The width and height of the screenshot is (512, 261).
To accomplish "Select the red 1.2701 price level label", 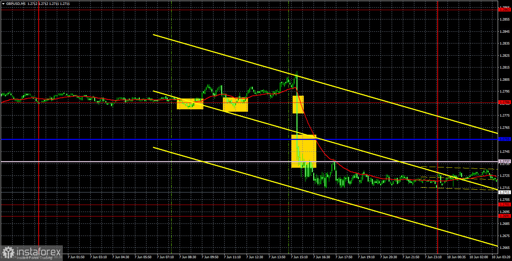I will (x=505, y=205).
